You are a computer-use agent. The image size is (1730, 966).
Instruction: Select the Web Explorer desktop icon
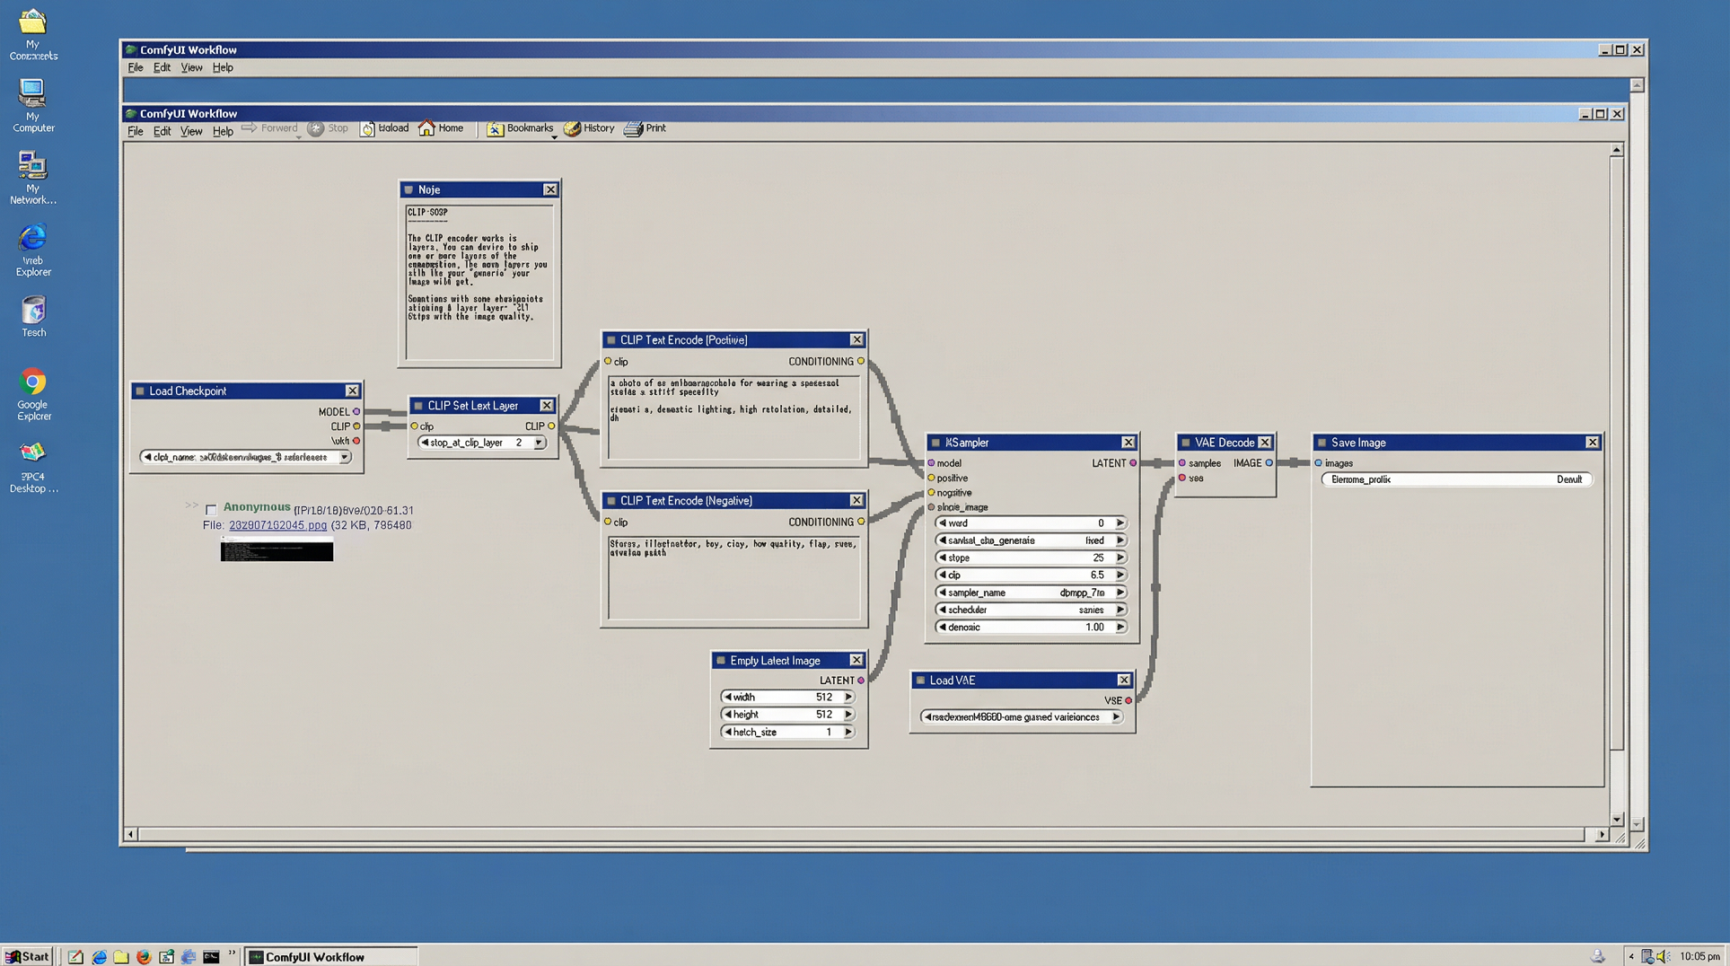pos(32,250)
